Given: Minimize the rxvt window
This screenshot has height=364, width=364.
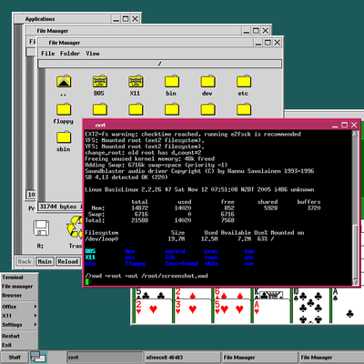Looking at the screenshot, I should [335, 125].
